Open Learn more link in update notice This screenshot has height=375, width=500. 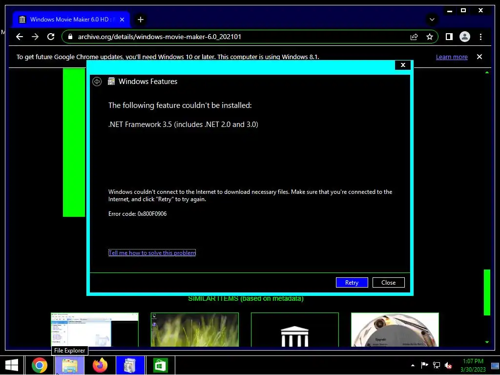click(452, 57)
